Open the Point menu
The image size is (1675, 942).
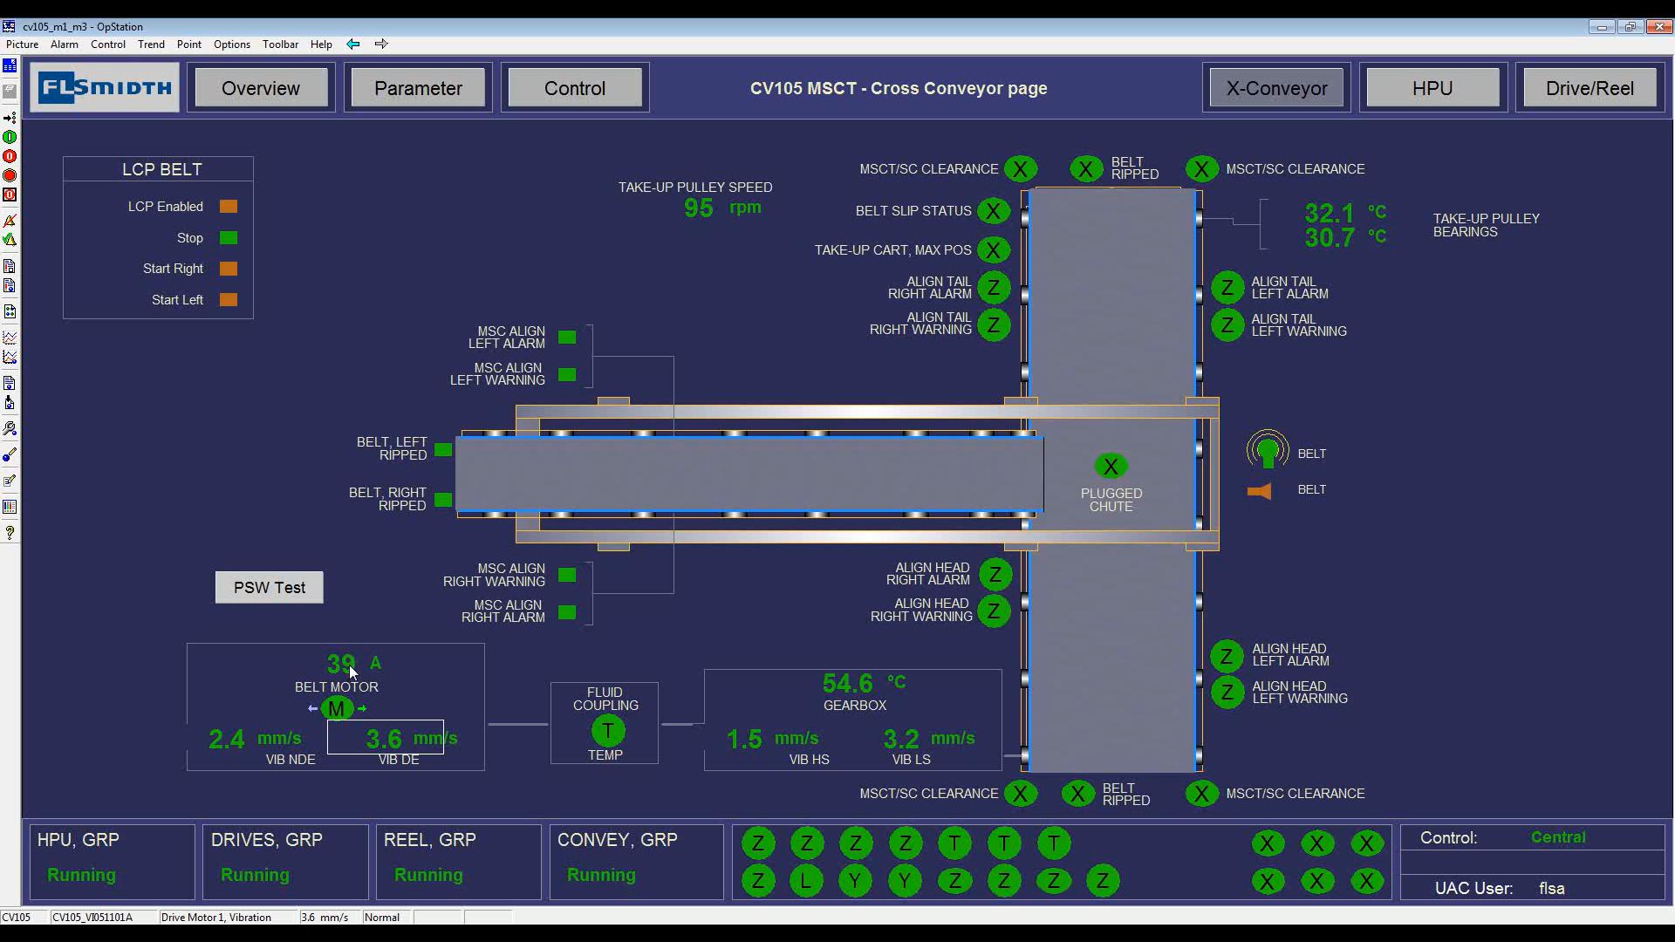(189, 44)
